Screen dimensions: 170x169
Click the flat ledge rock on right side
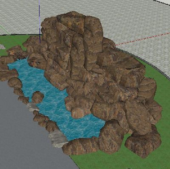[120, 59]
